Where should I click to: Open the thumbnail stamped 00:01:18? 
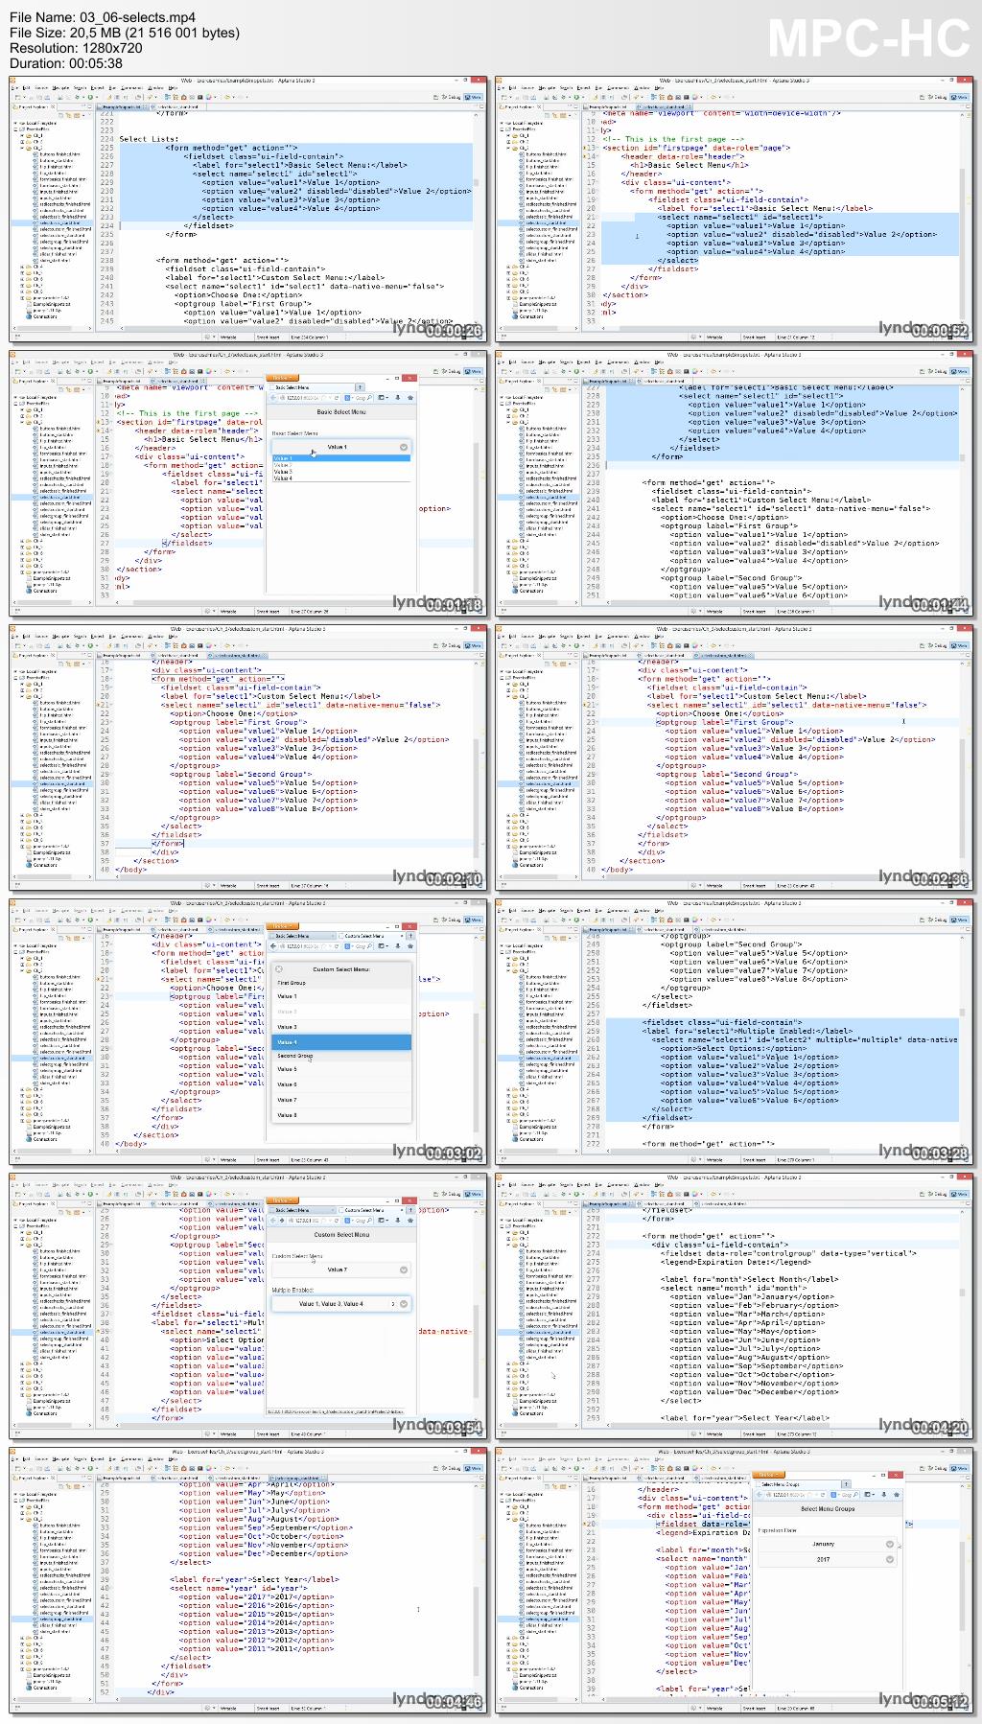pyautogui.click(x=248, y=483)
